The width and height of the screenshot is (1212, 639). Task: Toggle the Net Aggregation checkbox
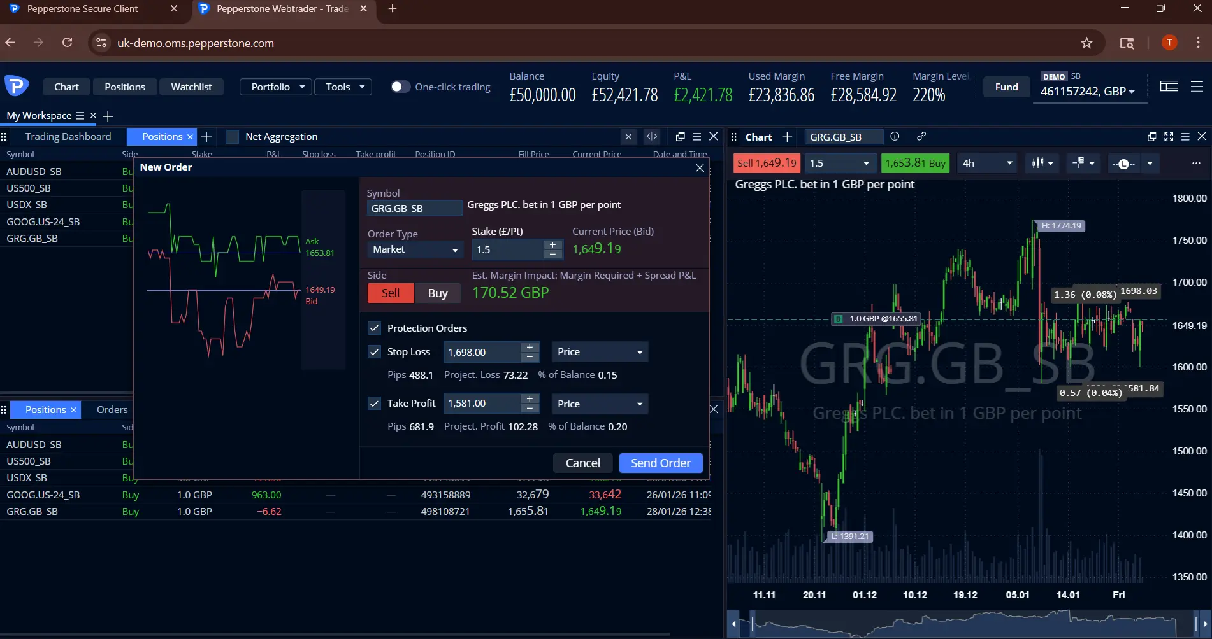tap(233, 137)
